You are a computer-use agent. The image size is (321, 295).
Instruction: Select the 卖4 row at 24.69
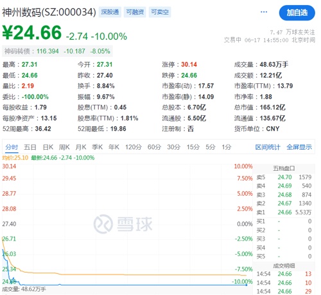click(284, 186)
